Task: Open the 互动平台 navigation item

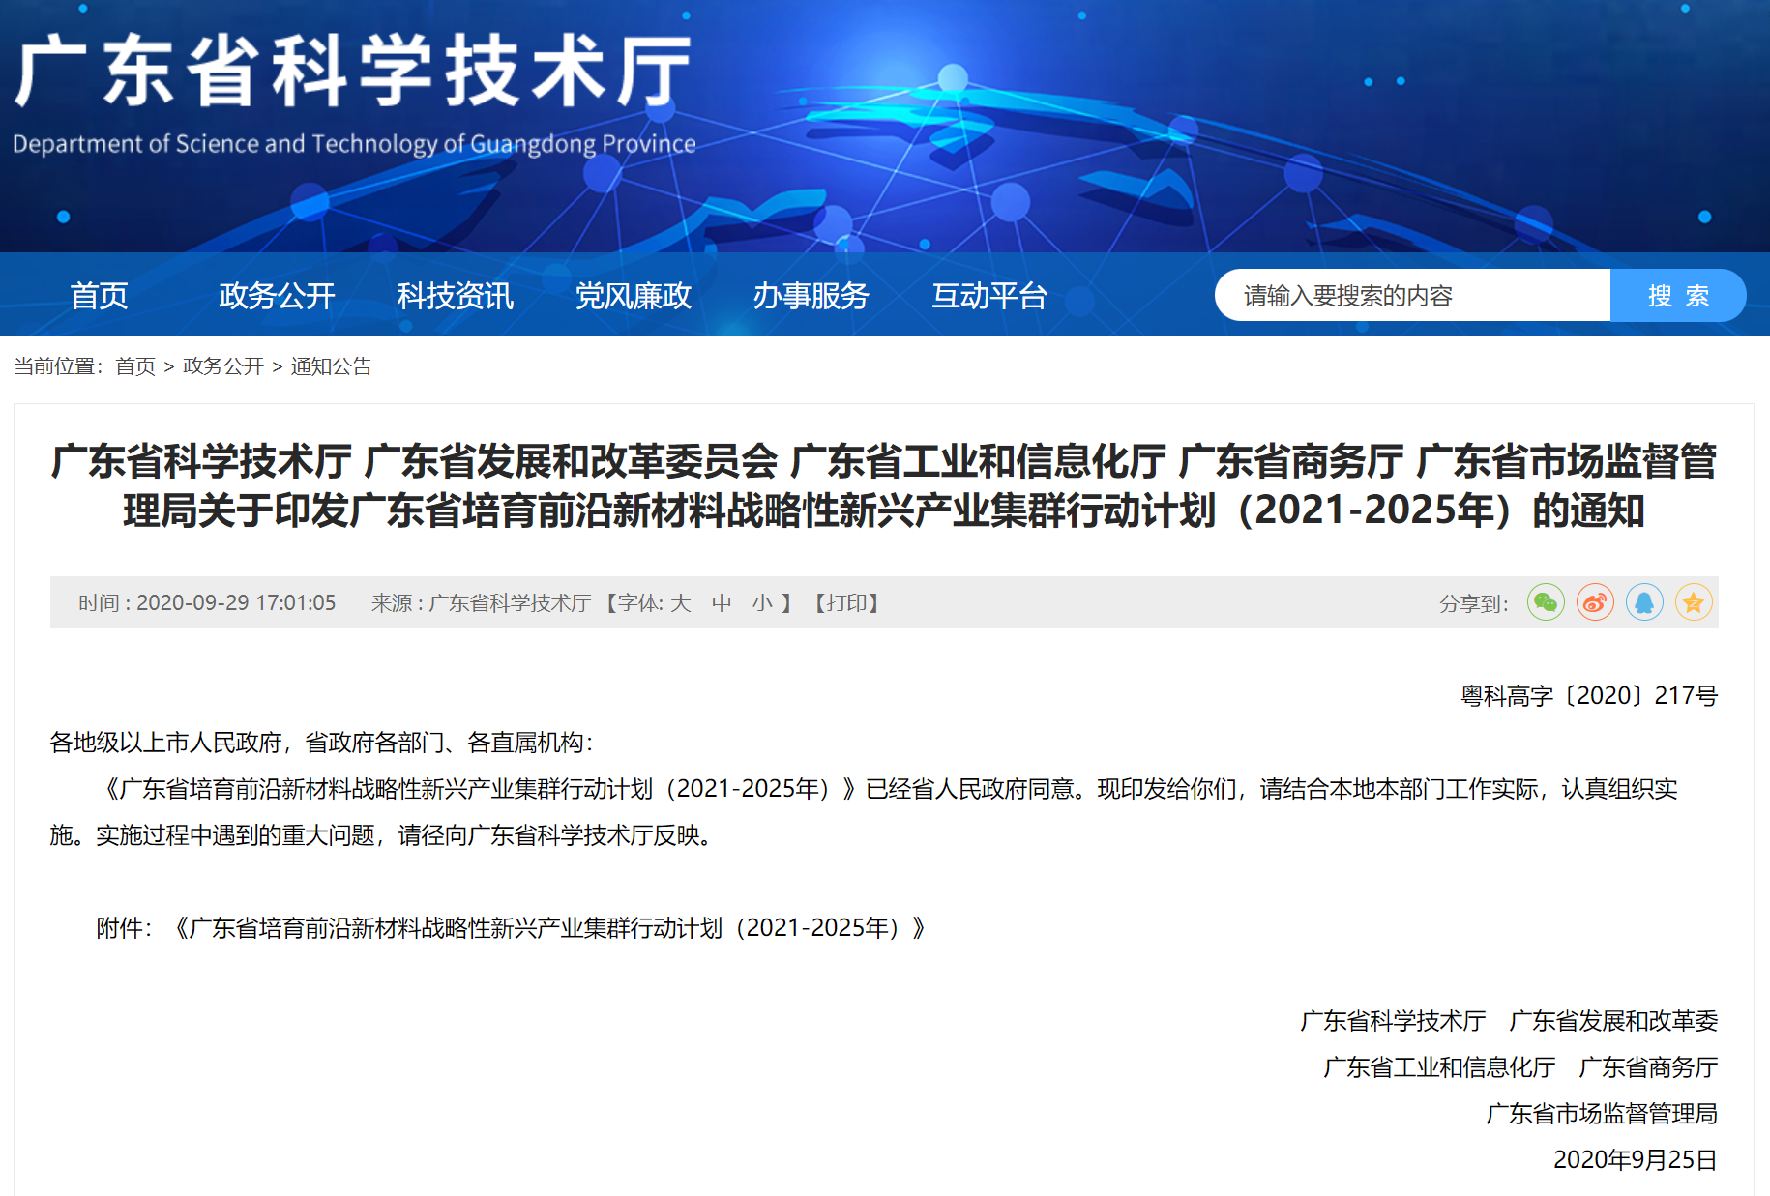Action: coord(988,296)
